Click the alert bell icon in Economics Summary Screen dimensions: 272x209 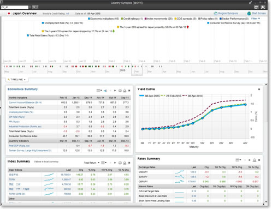tap(125, 91)
